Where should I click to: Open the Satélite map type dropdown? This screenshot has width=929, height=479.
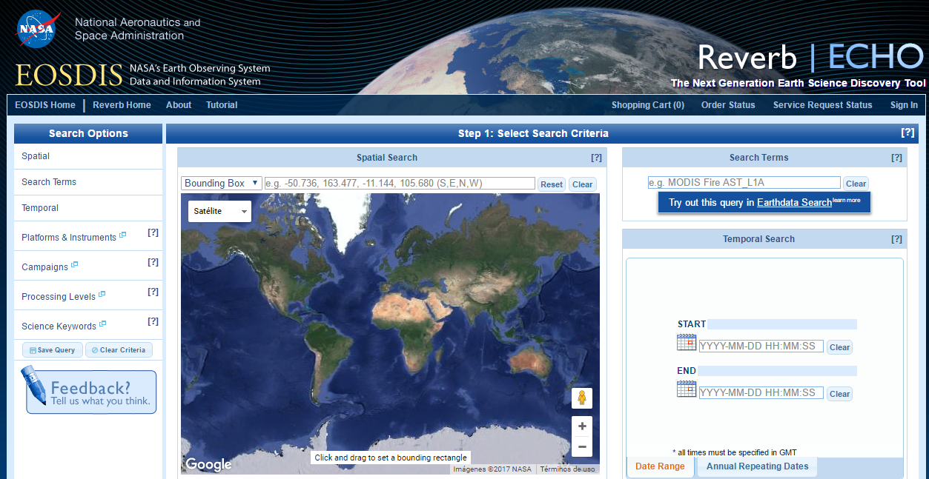[219, 211]
